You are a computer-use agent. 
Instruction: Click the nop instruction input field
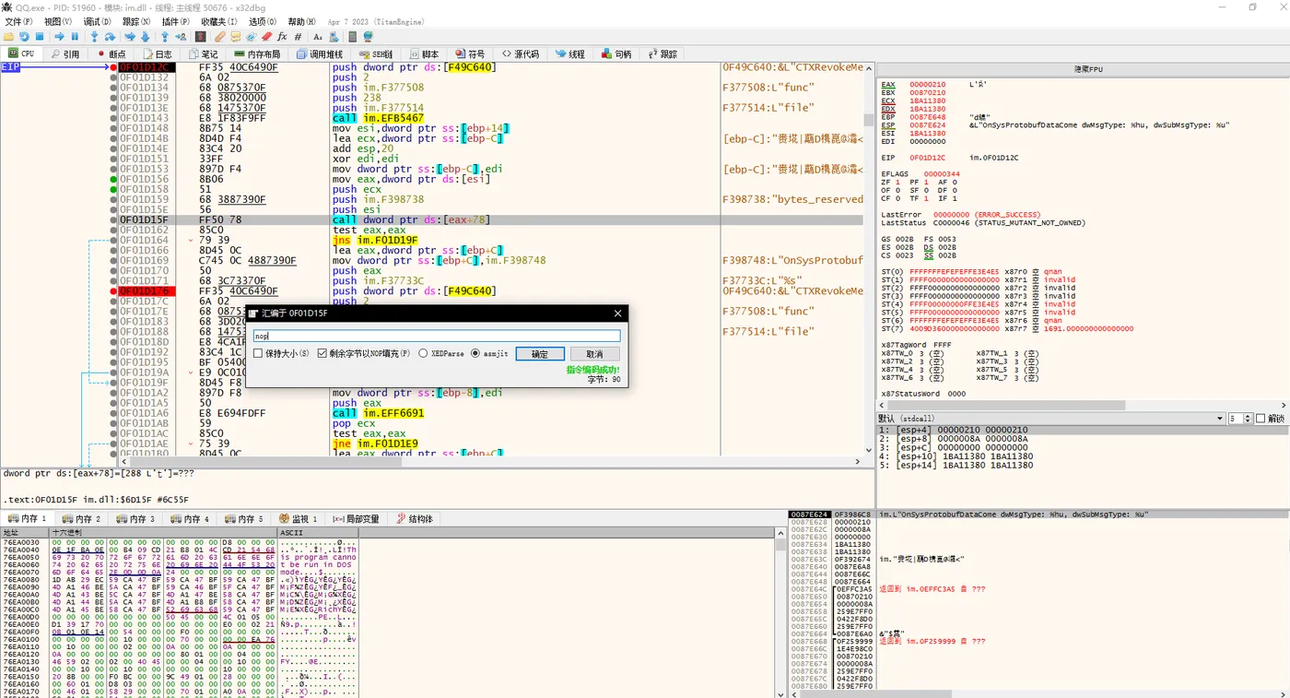pyautogui.click(x=437, y=337)
